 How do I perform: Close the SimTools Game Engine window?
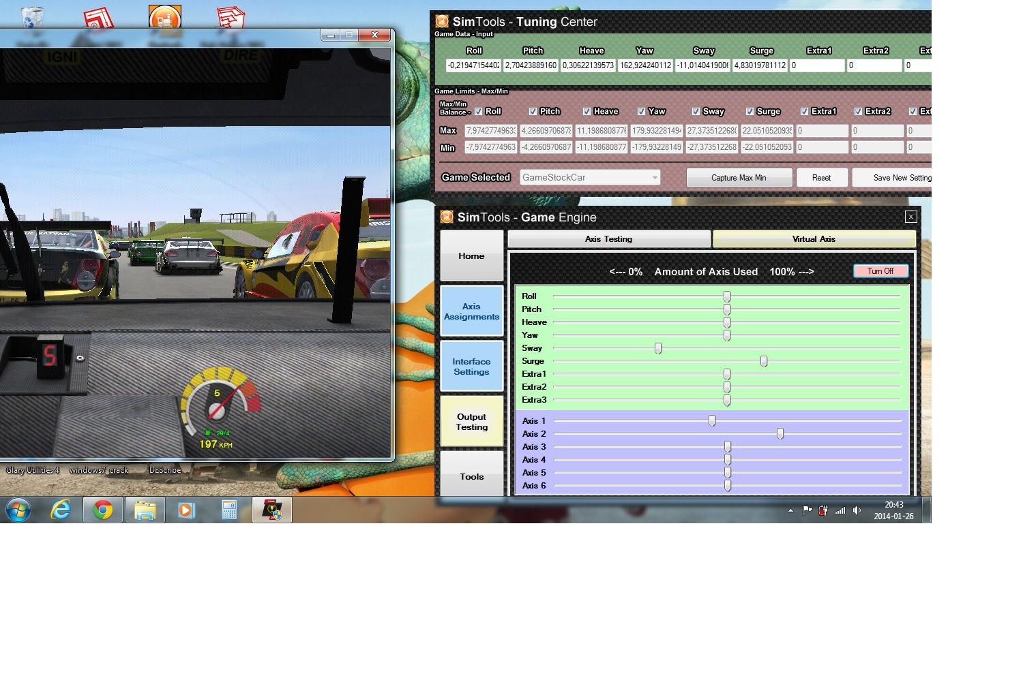[x=910, y=217]
